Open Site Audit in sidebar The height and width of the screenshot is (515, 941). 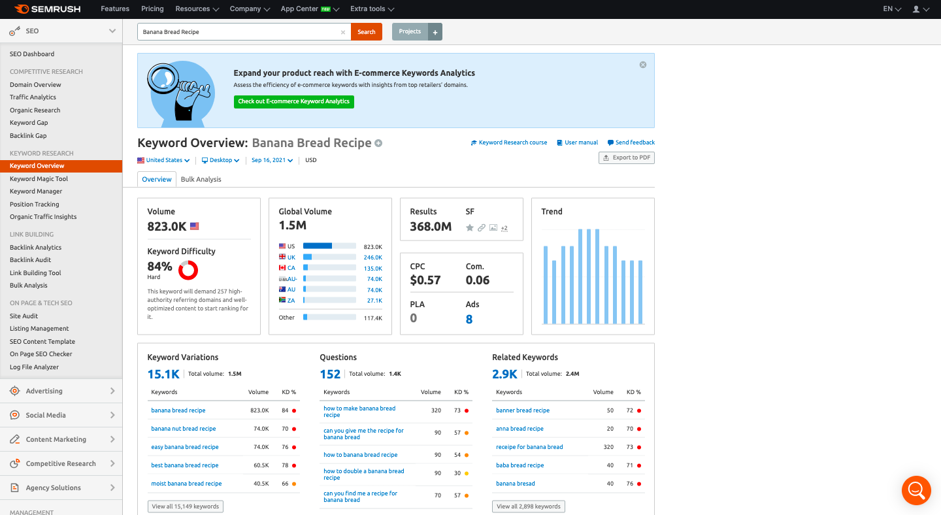24,316
